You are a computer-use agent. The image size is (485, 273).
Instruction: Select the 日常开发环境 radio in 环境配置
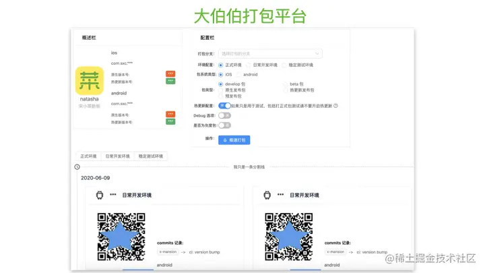point(249,65)
